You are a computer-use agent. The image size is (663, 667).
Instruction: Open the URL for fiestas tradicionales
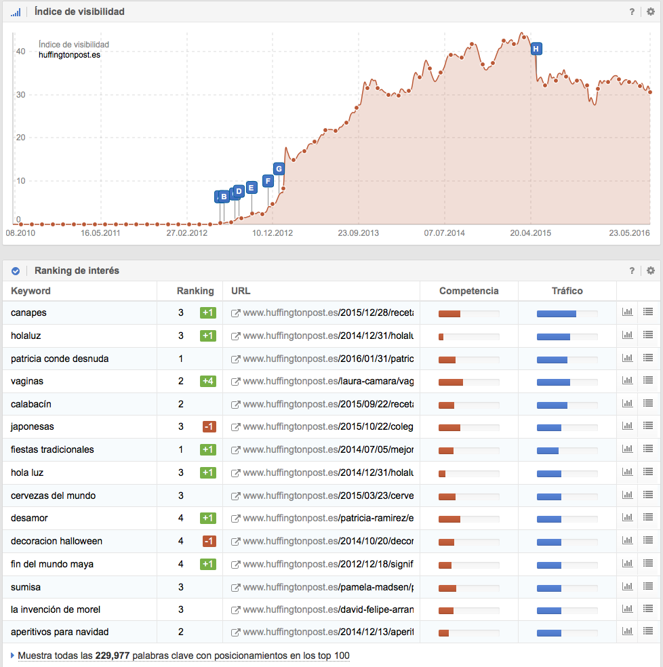(328, 449)
